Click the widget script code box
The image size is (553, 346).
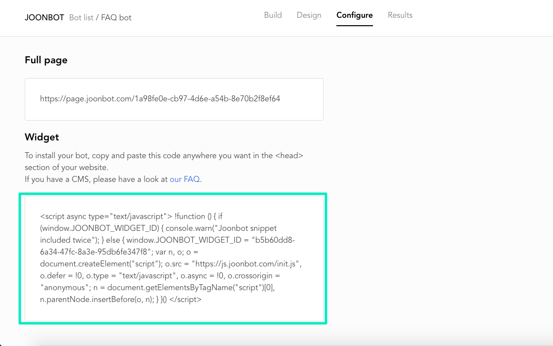pyautogui.click(x=174, y=259)
